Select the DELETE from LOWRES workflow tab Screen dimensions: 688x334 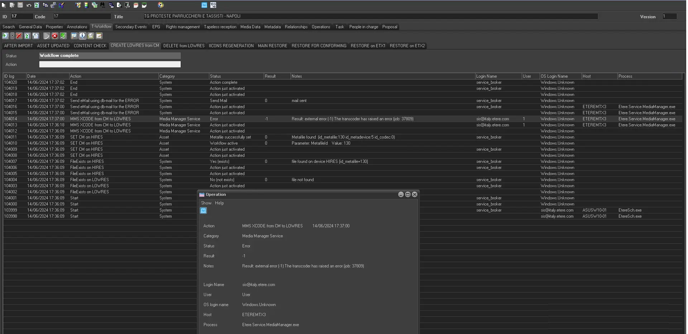coord(184,46)
